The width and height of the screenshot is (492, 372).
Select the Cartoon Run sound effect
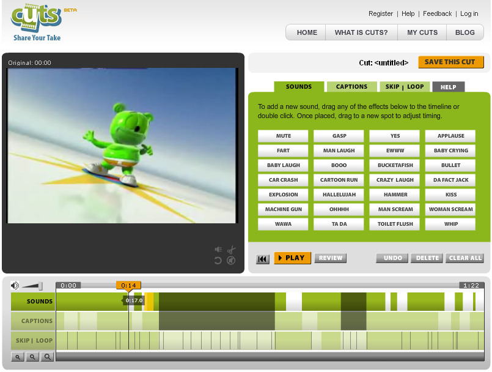click(339, 180)
